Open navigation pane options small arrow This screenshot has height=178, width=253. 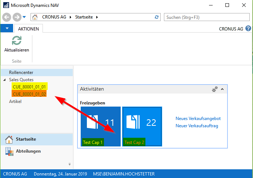point(69,164)
